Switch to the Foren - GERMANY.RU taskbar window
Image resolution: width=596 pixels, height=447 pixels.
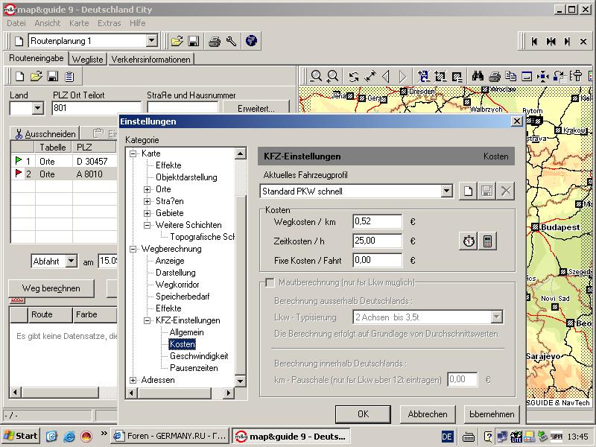pos(171,436)
